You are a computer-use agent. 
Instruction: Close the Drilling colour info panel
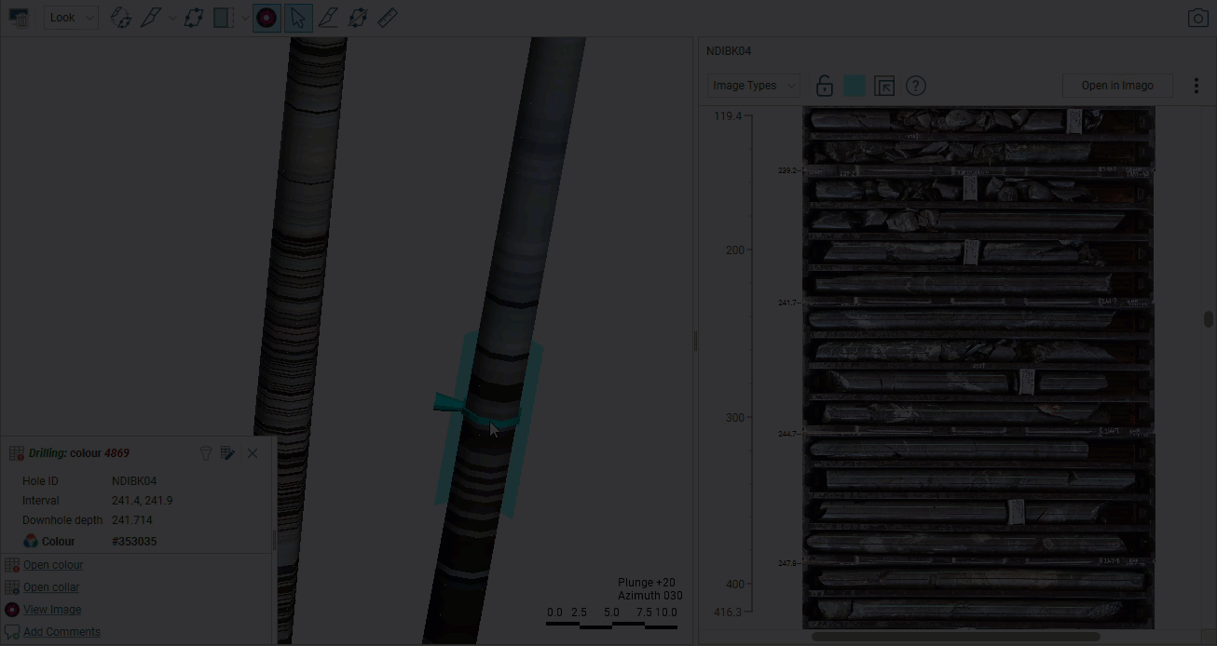tap(253, 453)
